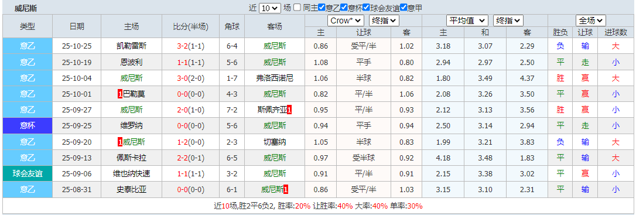Toggle the 意甲 filter checkbox
Viewport: 636px width, 215px height.
click(403, 7)
